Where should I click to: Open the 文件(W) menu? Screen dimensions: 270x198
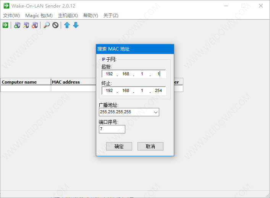pos(11,16)
